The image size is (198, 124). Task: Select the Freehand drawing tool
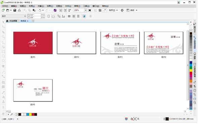coord(3,43)
